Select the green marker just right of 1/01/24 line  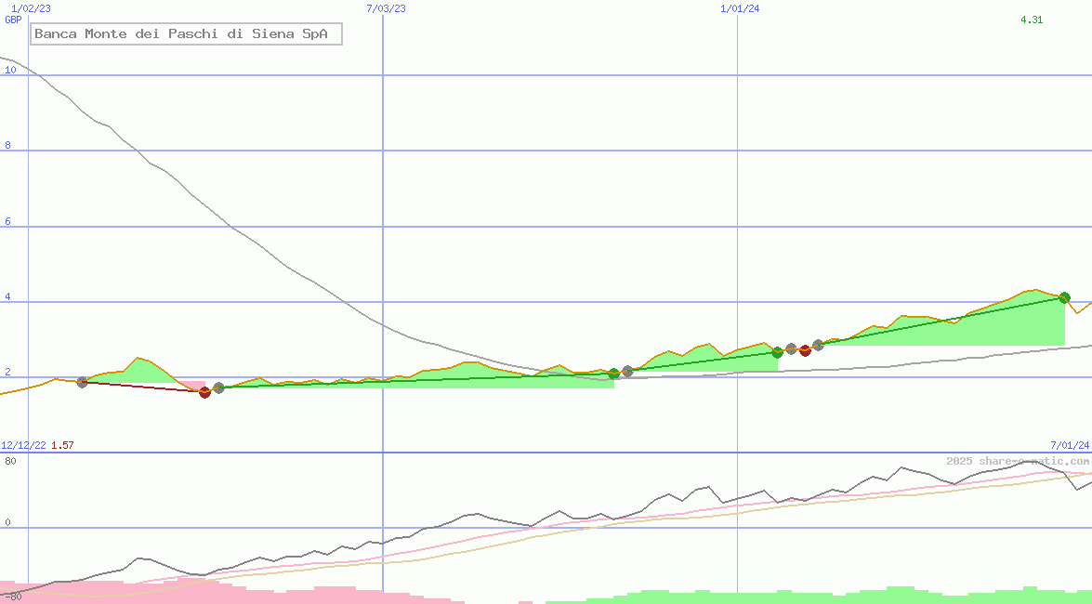point(777,352)
